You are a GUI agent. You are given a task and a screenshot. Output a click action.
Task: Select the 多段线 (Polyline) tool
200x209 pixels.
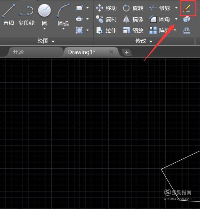(x=27, y=15)
